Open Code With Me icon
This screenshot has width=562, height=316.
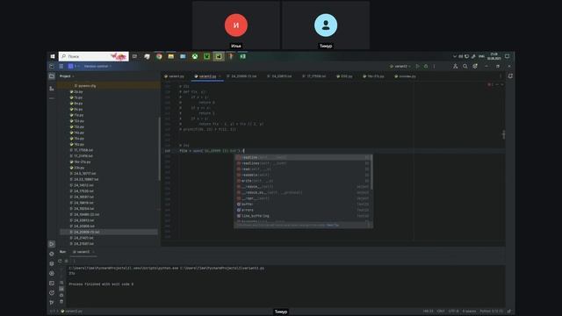click(x=455, y=67)
